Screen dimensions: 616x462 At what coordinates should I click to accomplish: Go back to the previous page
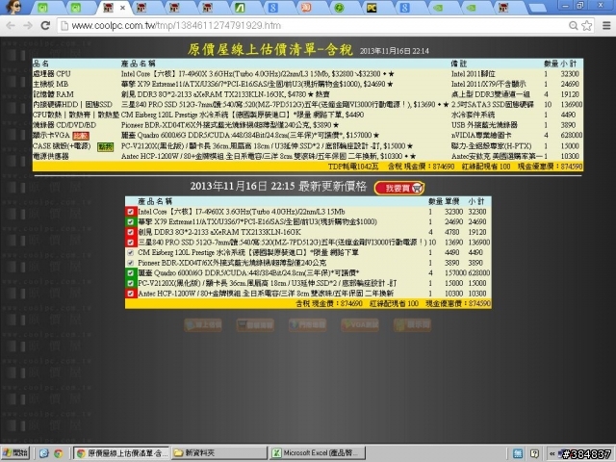[11, 26]
